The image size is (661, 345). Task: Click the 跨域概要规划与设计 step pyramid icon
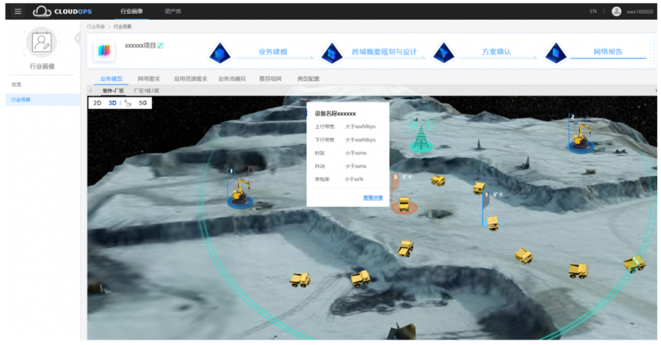click(332, 53)
